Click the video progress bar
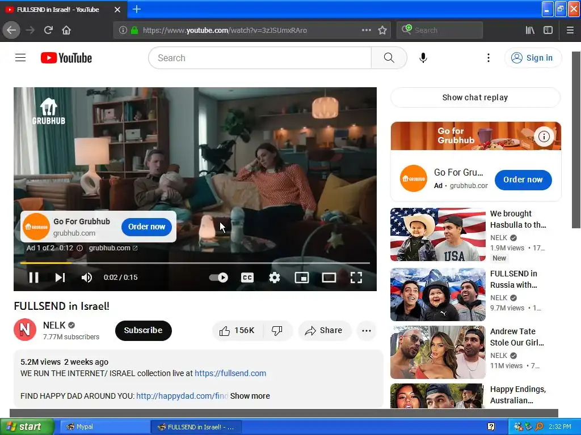 coord(195,263)
